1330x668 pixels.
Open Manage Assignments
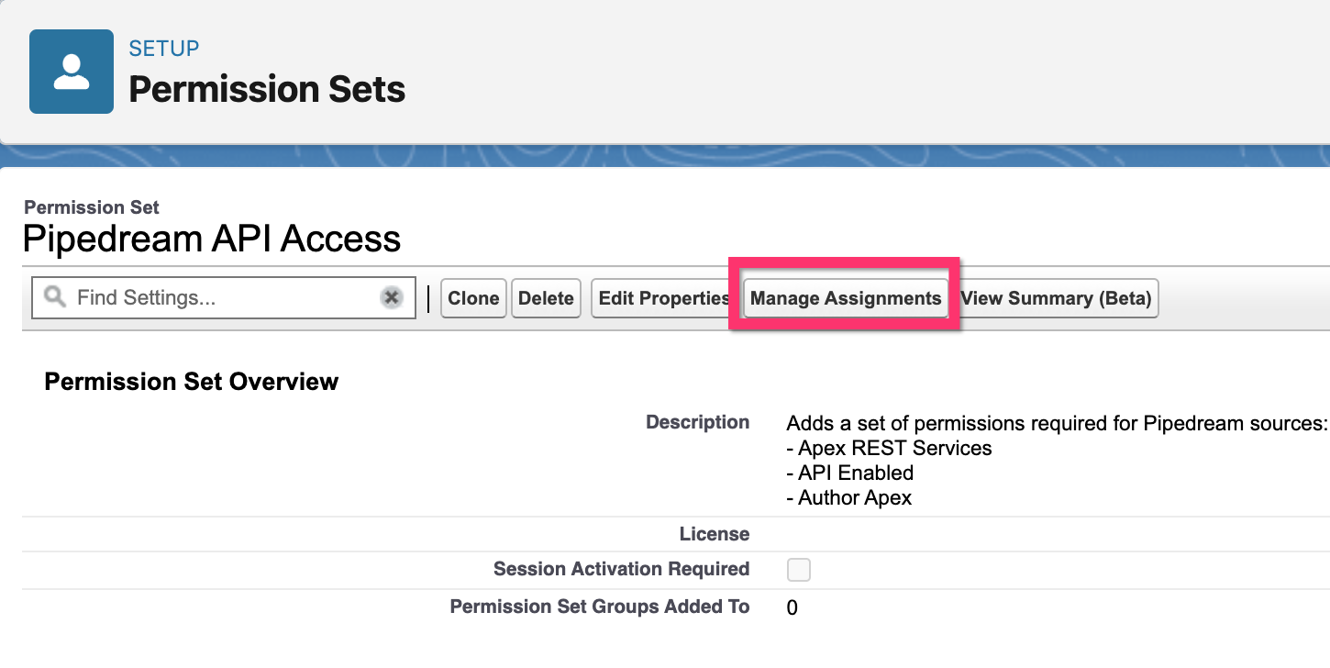(845, 298)
